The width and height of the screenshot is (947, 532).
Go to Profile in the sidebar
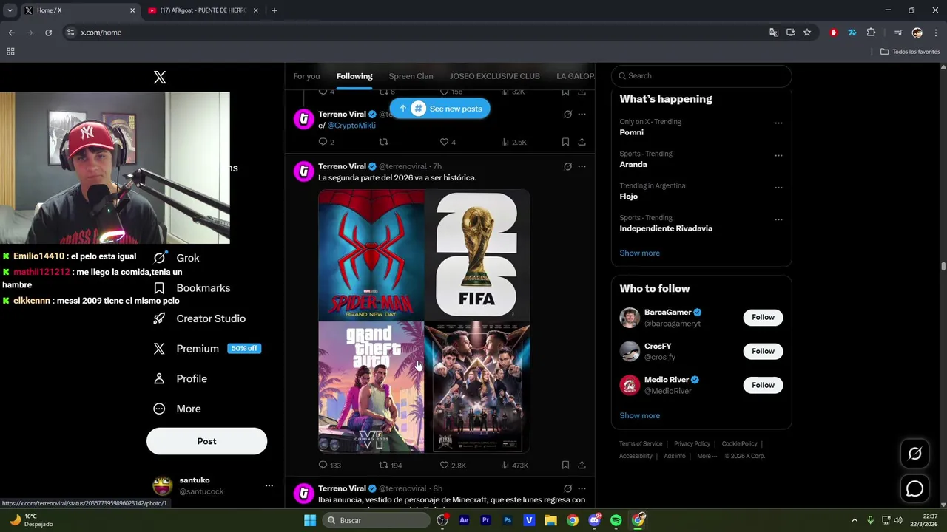tap(180, 378)
